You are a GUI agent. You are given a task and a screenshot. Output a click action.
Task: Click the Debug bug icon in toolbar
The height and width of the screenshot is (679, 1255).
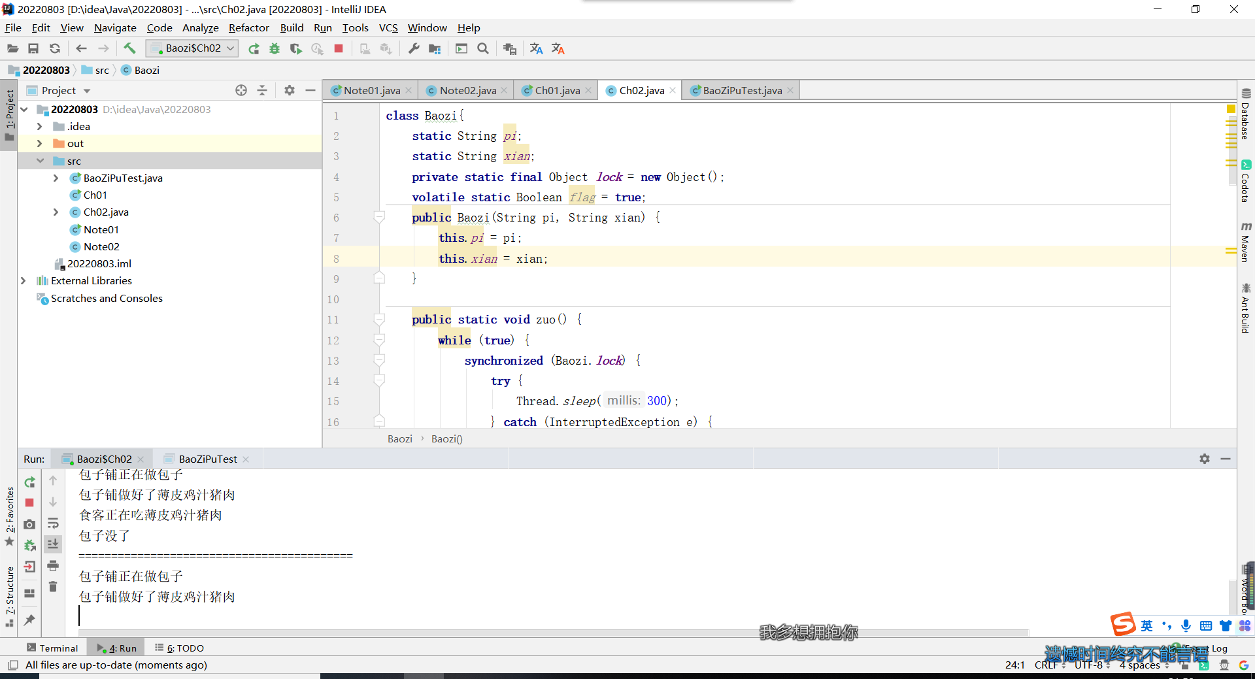click(x=275, y=48)
